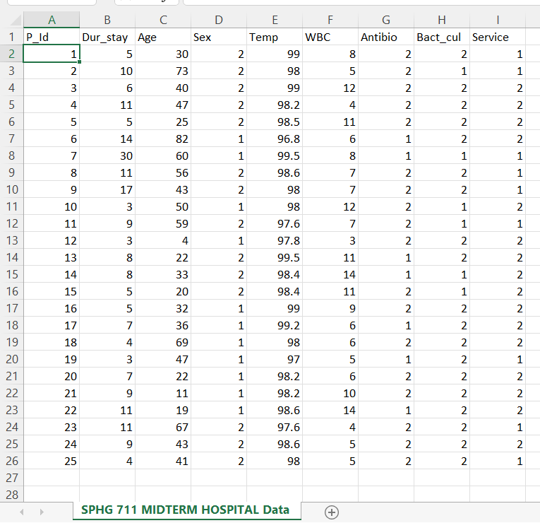Click the WBC header cell
This screenshot has height=523, width=540.
point(330,37)
